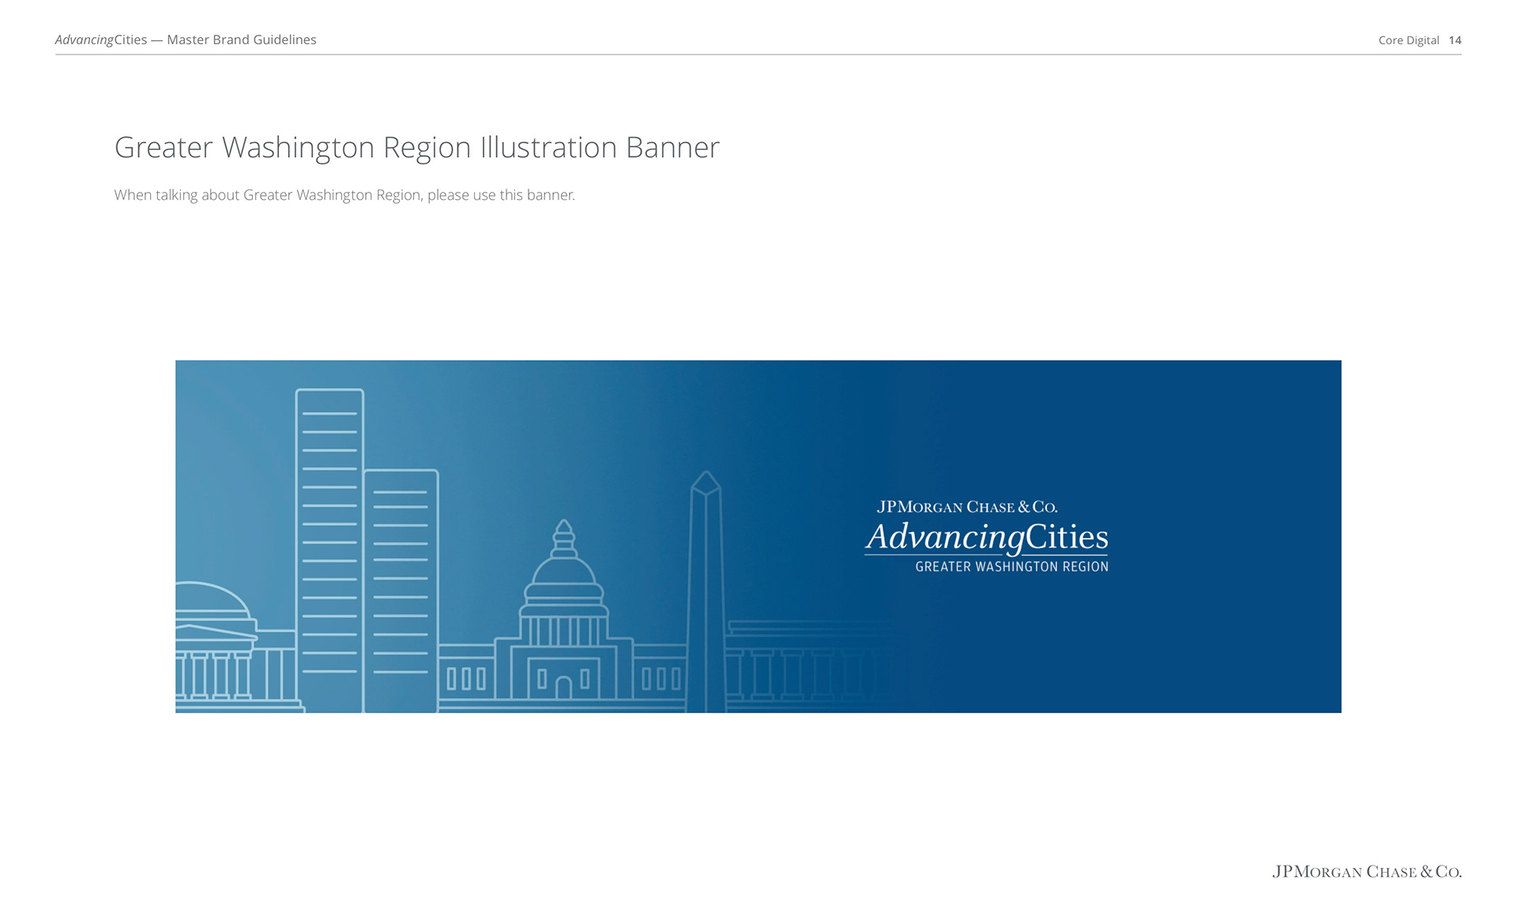Click 'JPMorgan Chase & Co.' text inside banner
This screenshot has height=920, width=1517.
pos(967,507)
